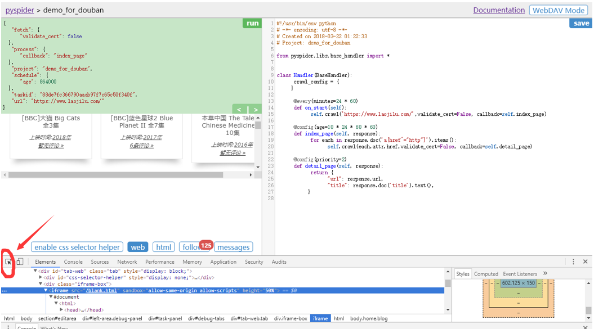
Task: Switch to the html preview tab
Action: [x=164, y=247]
